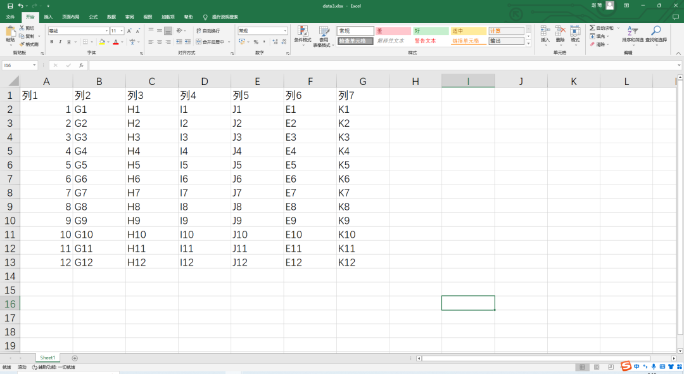Apply the 好 cell style
Screen dimensions: 684x374
pos(431,31)
